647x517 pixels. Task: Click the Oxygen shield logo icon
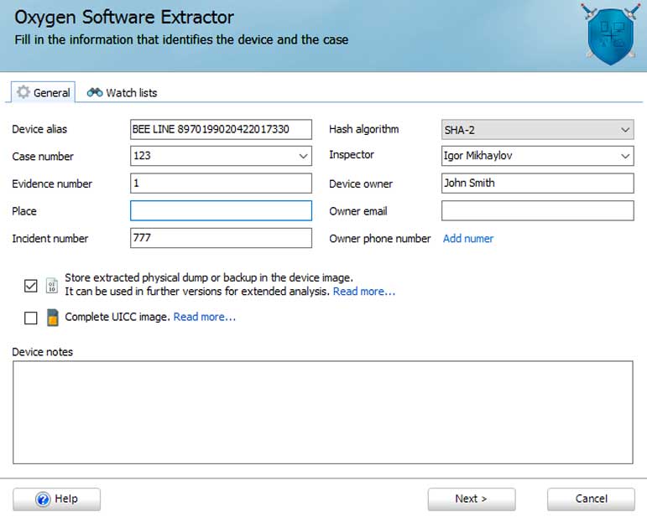point(610,34)
